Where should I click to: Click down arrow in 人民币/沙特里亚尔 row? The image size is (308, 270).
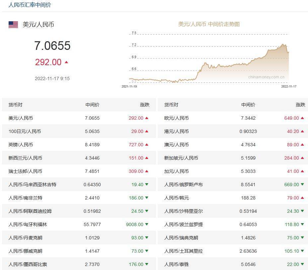[x=302, y=211]
